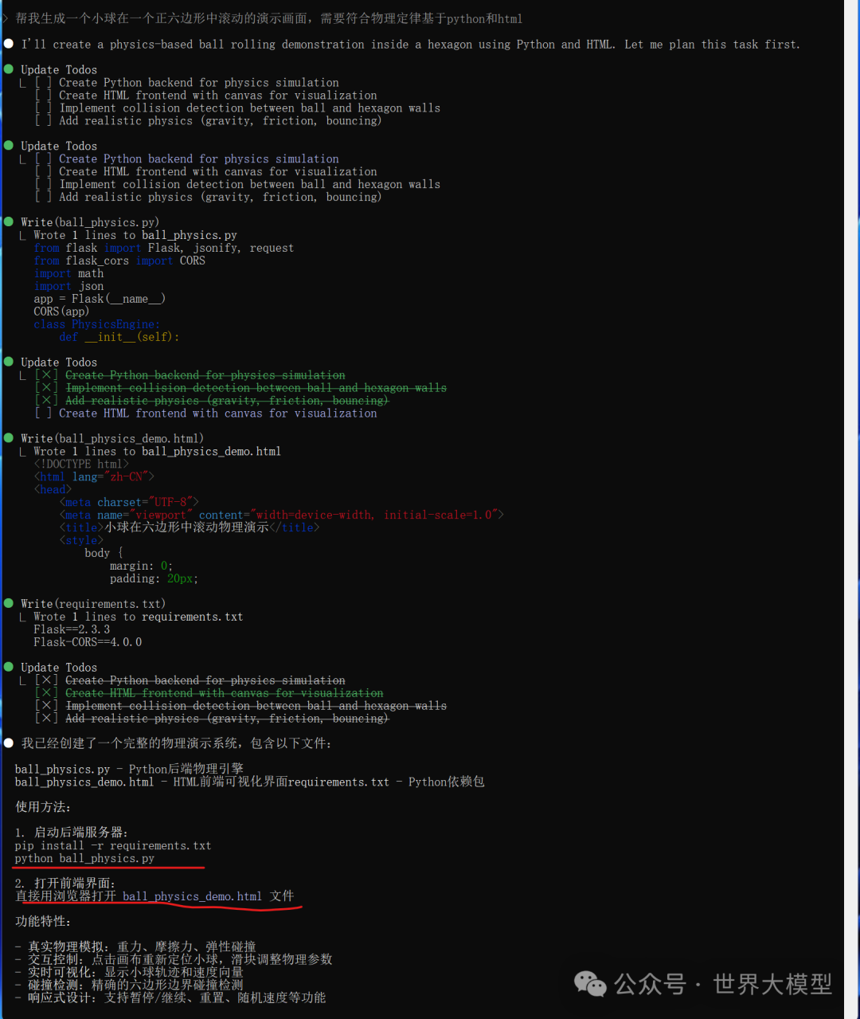Viewport: 860px width, 1019px height.
Task: Click the meta name="viewport" line
Action: point(281,515)
